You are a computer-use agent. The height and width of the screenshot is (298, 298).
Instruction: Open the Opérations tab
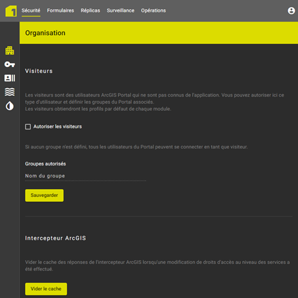(154, 11)
